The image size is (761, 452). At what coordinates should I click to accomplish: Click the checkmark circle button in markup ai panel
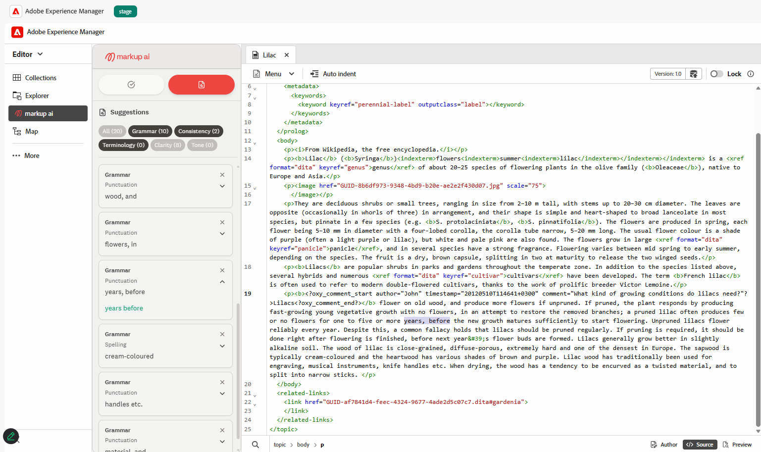131,85
